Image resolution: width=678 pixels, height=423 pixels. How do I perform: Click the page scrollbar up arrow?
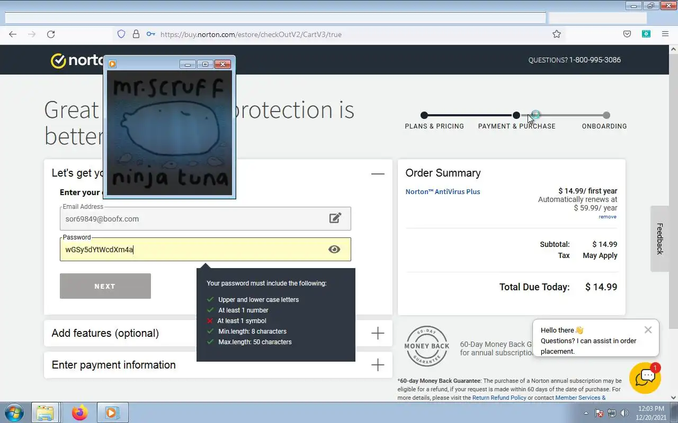tap(673, 49)
